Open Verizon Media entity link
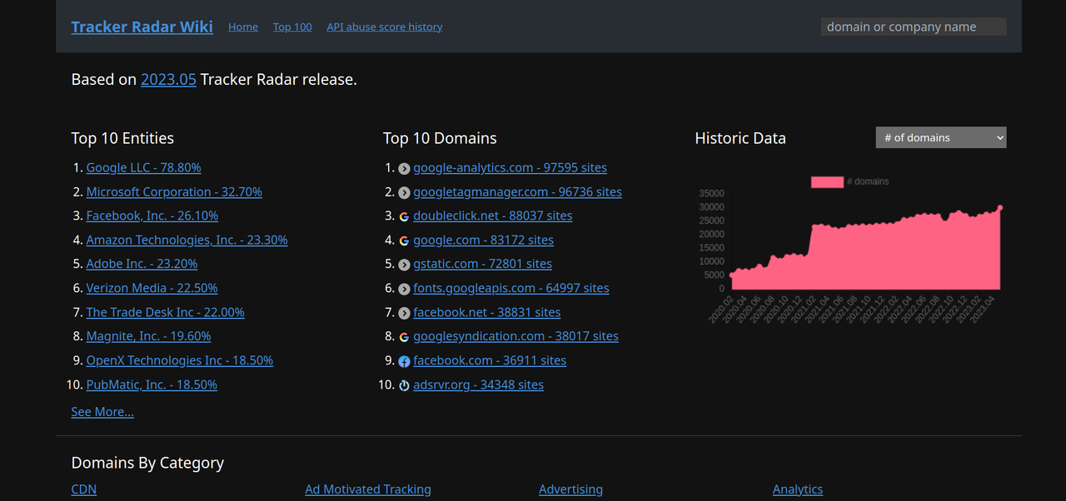 point(152,288)
